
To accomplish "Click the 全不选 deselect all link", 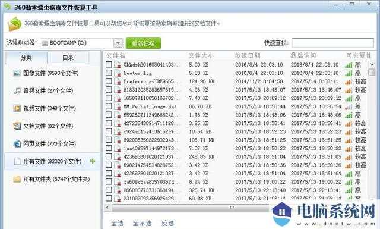I will click(x=142, y=223).
